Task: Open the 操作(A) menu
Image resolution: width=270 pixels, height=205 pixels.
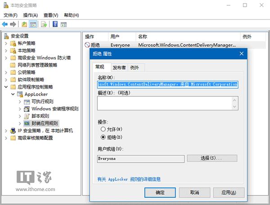Action: click(x=30, y=15)
